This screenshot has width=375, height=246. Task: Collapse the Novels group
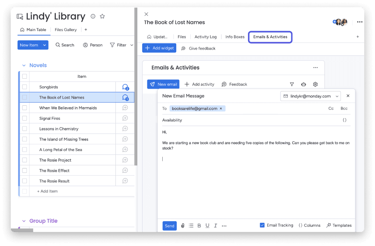[24, 65]
